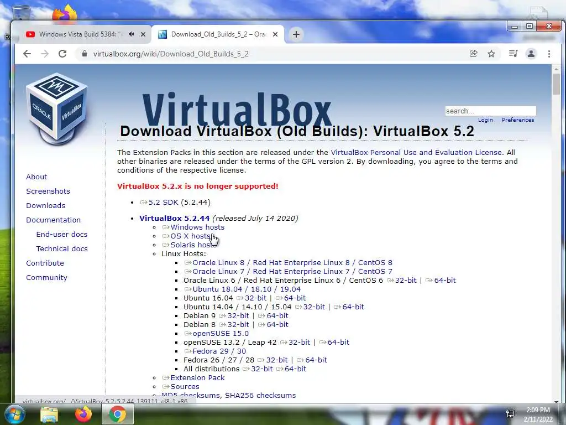Download Oracle Linux 8 / CentOS 8 package
This screenshot has height=425, width=566.
click(292, 263)
